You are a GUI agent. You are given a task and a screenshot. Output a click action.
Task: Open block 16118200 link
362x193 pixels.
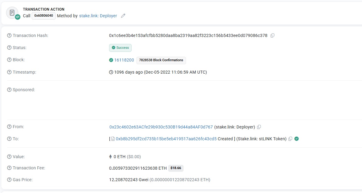(124, 60)
